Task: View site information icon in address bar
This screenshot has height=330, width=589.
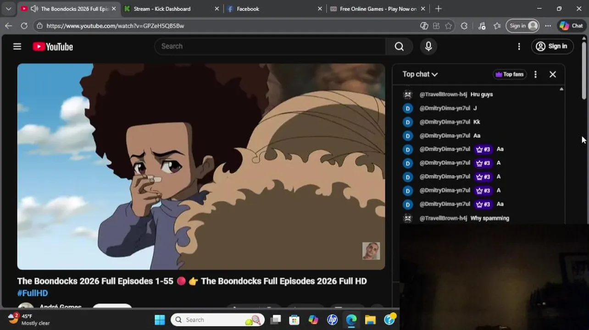Action: click(40, 26)
